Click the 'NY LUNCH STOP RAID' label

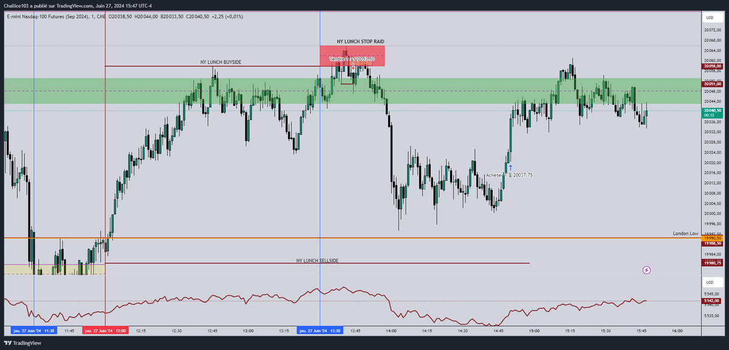[360, 41]
